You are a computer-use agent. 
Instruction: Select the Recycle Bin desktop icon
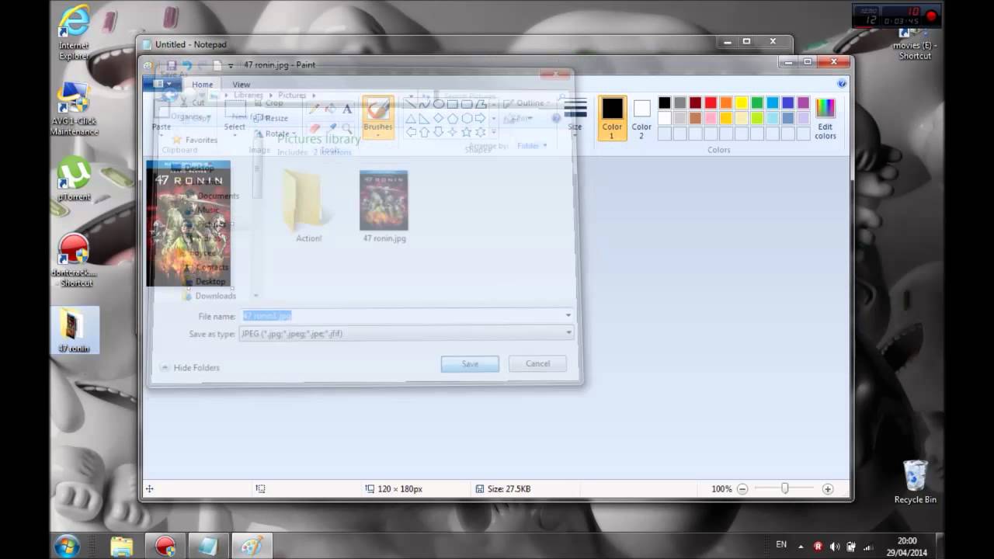pos(915,481)
